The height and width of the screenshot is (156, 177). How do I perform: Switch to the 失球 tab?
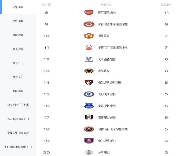[18, 21]
